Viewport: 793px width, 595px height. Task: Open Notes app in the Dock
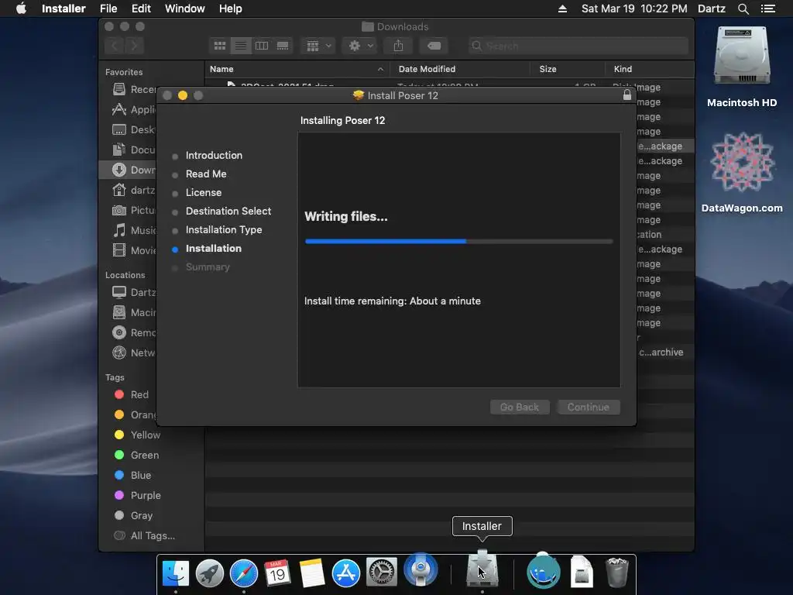tap(311, 573)
